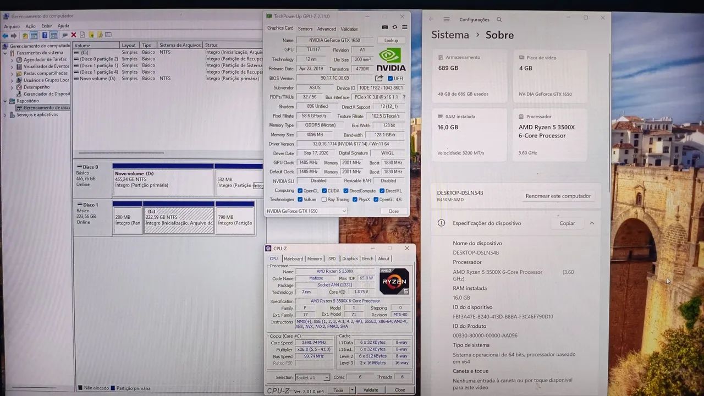
Task: Open the navigation menu icon in Configurações
Action: pos(447,19)
